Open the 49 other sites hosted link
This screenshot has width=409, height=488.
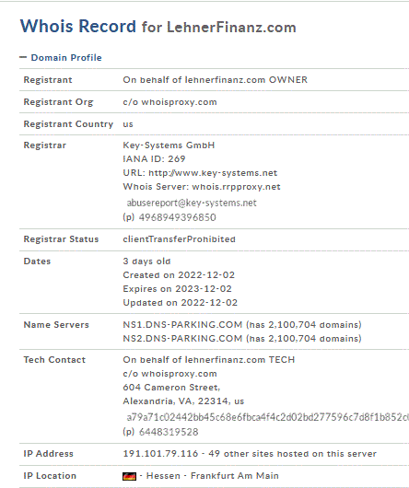pyautogui.click(x=292, y=454)
